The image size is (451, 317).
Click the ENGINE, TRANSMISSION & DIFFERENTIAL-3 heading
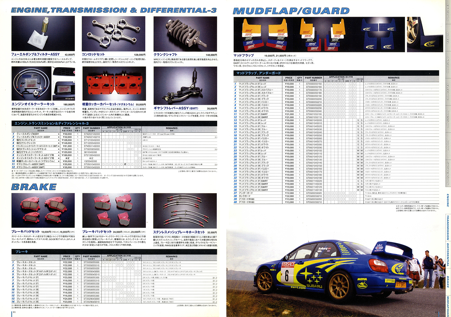coord(114,10)
